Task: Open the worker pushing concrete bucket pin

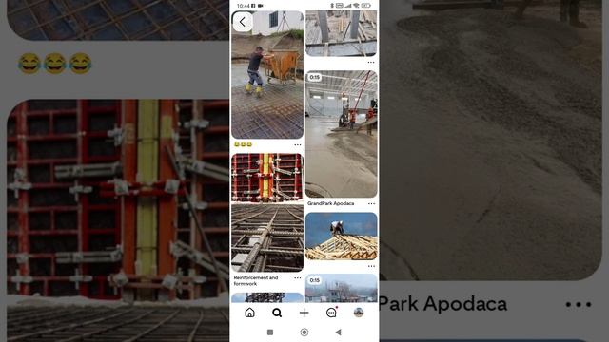Action: pos(267,74)
